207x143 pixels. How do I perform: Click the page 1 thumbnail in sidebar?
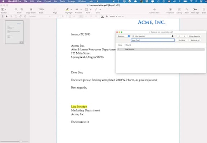14,32
